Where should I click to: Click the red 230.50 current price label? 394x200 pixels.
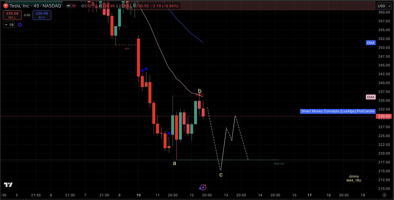[x=384, y=116]
